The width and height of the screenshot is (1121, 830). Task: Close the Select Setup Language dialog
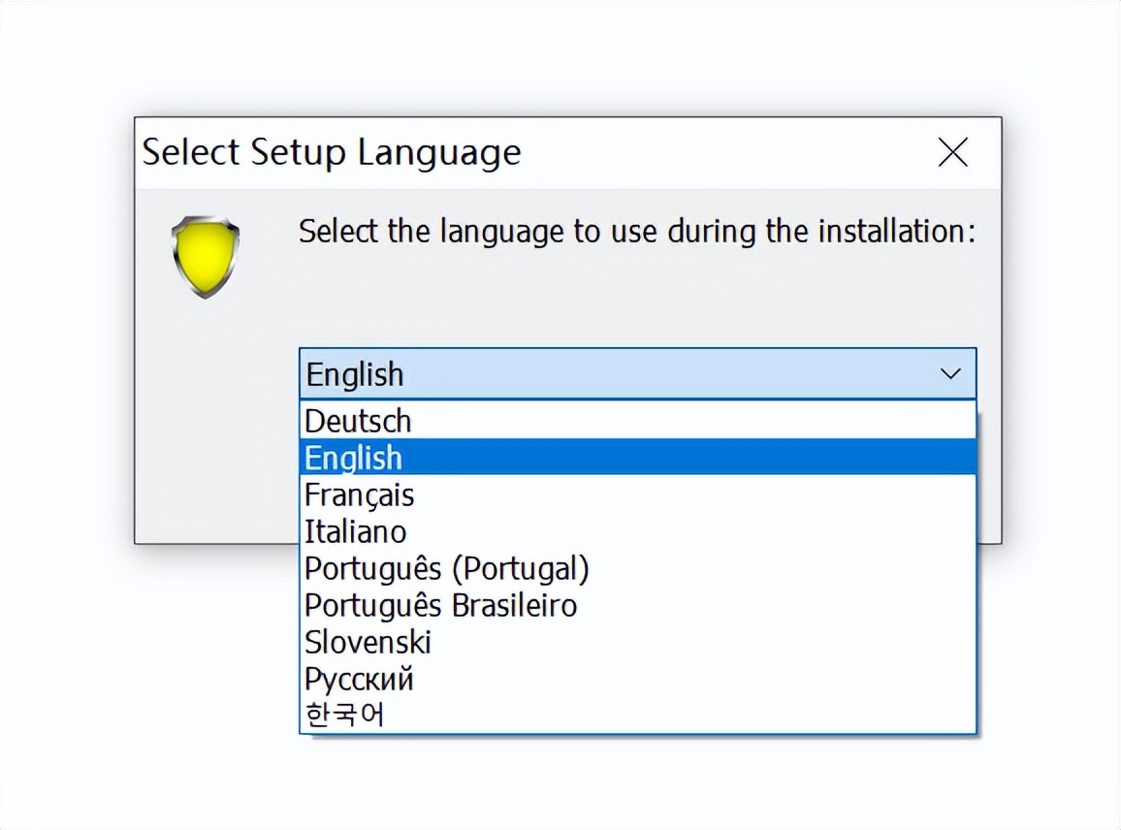point(952,152)
